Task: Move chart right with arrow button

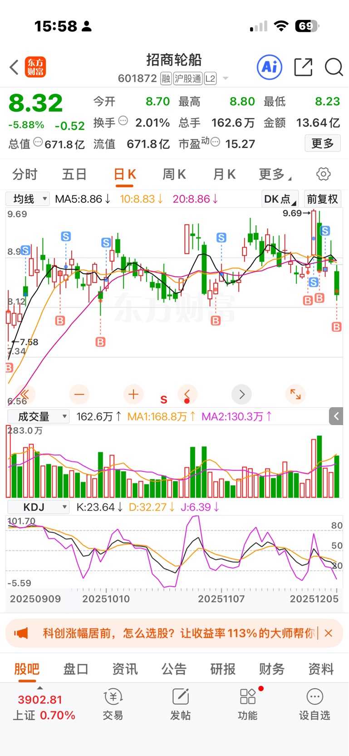Action: coord(241,394)
